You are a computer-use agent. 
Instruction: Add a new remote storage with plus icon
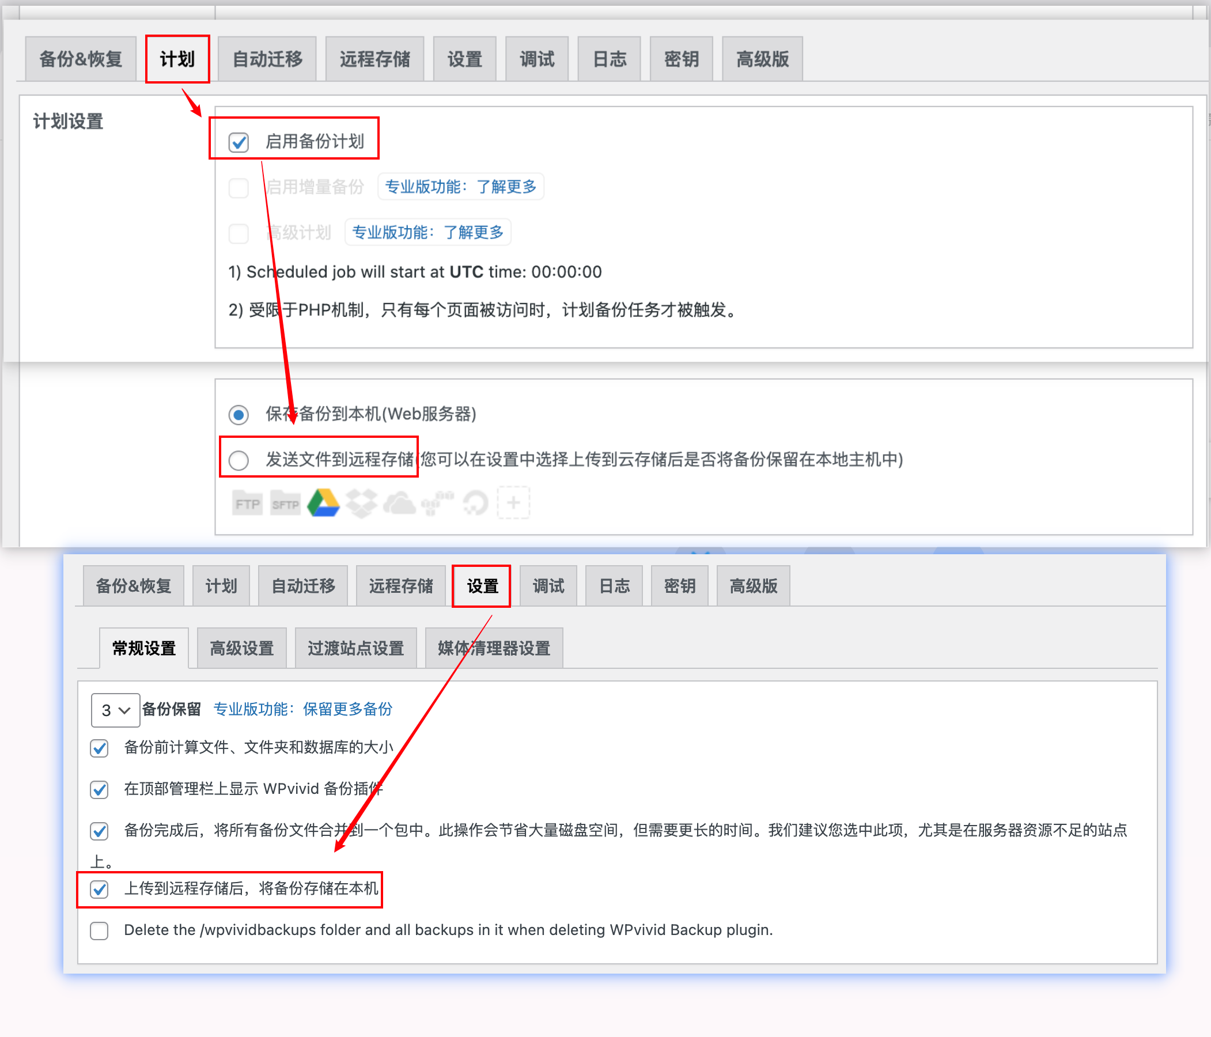point(514,503)
